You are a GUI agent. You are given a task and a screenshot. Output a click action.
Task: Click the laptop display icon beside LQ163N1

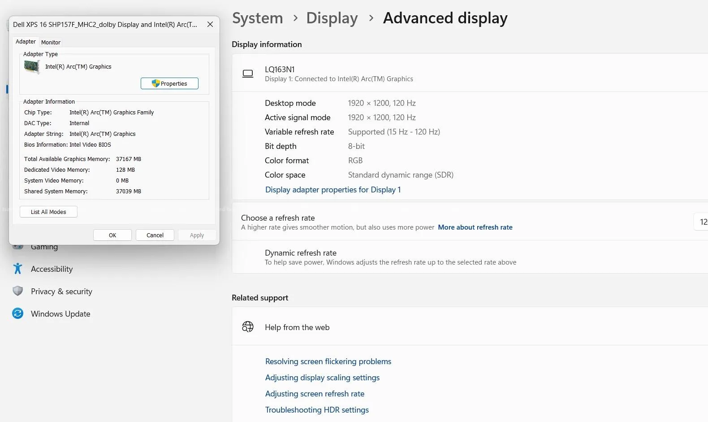[248, 74]
